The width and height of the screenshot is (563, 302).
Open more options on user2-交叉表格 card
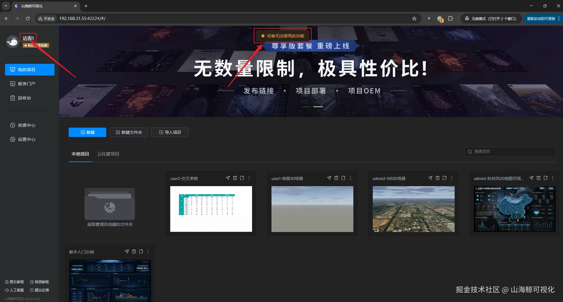pos(249,178)
